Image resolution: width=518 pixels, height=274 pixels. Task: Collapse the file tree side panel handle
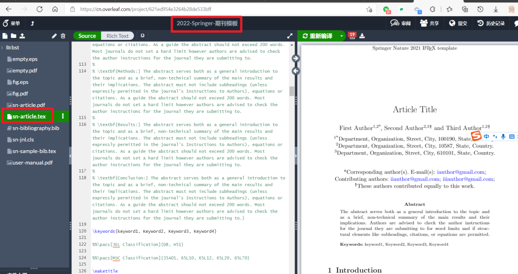70,155
